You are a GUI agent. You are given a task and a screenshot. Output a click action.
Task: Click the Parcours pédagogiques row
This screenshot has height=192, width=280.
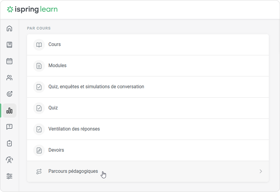[73, 171]
